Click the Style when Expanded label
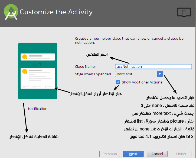 [93, 74]
